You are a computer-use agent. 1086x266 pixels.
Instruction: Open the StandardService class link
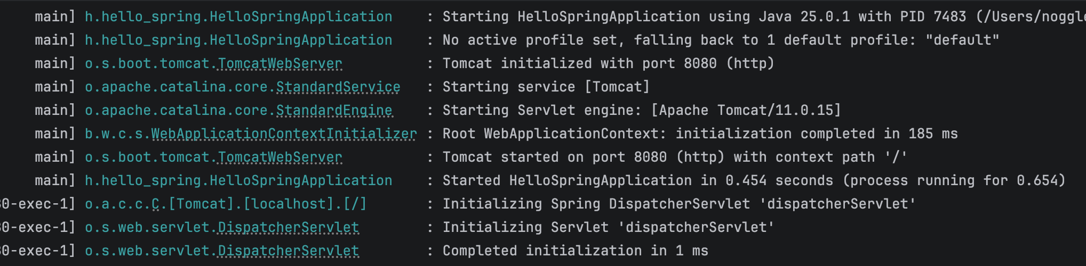[x=338, y=87]
